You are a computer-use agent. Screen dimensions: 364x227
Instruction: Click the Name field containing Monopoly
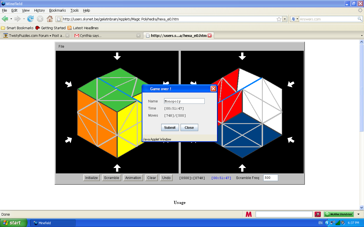tap(184, 101)
